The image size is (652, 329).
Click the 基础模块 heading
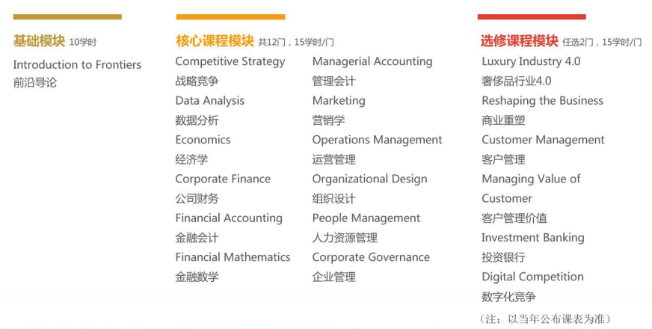(x=39, y=41)
